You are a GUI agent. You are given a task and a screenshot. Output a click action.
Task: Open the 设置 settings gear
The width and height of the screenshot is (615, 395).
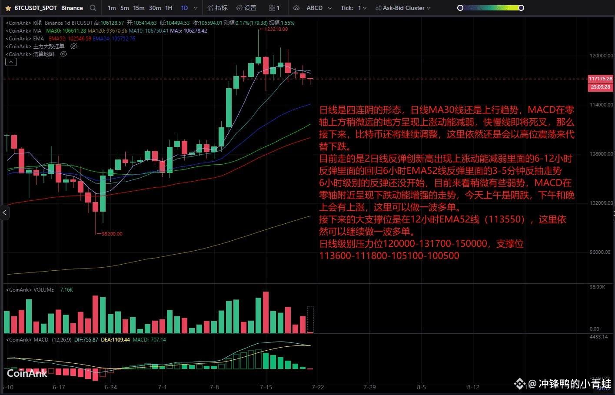pos(246,8)
